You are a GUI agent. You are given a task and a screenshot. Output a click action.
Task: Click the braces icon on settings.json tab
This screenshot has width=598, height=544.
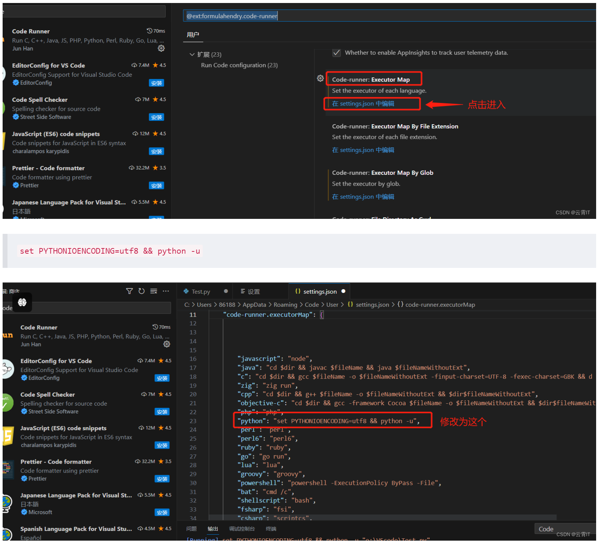pyautogui.click(x=298, y=291)
